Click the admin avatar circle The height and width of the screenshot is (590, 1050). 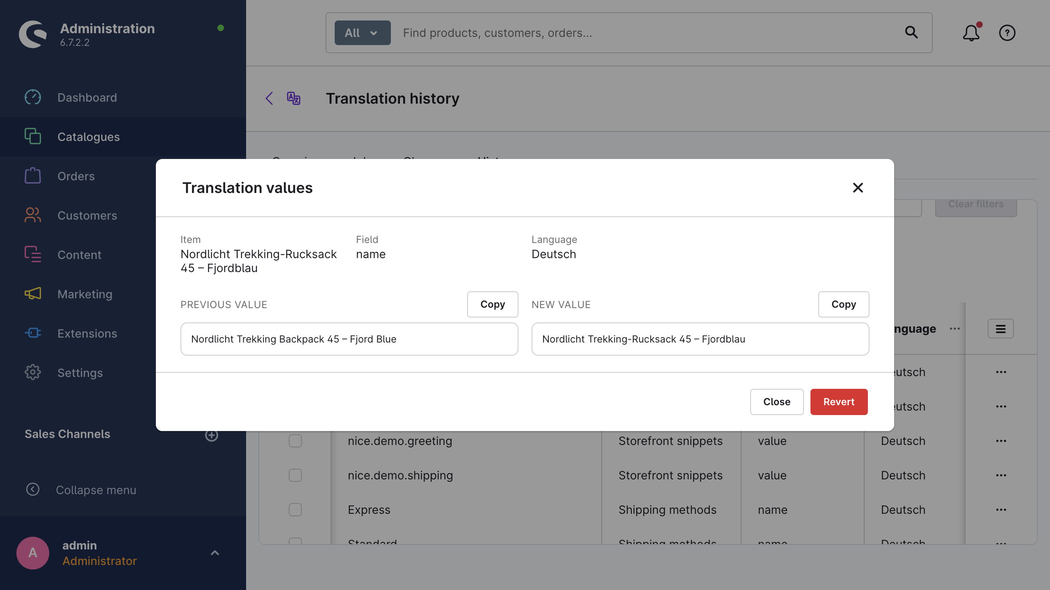point(33,553)
